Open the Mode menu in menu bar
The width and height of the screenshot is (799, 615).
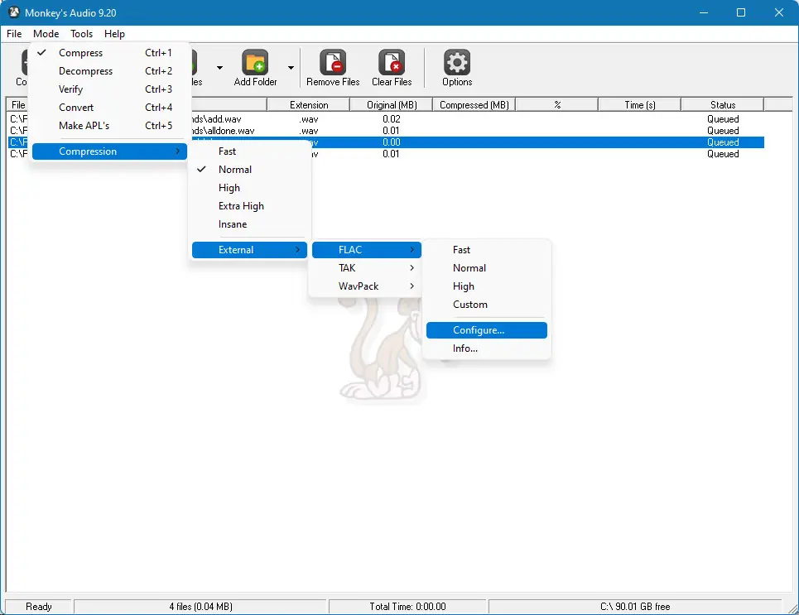(46, 34)
